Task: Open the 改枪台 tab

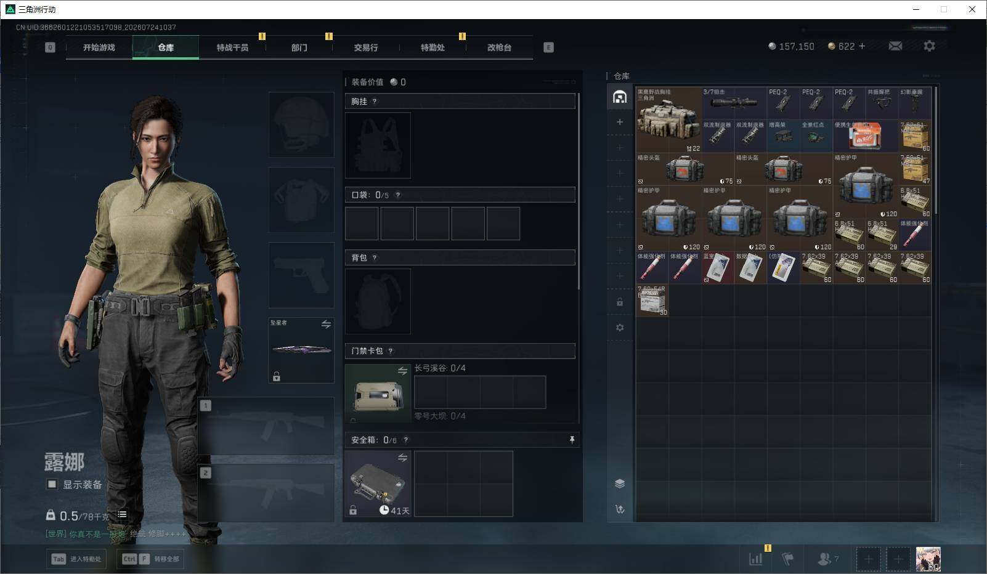Action: click(499, 47)
